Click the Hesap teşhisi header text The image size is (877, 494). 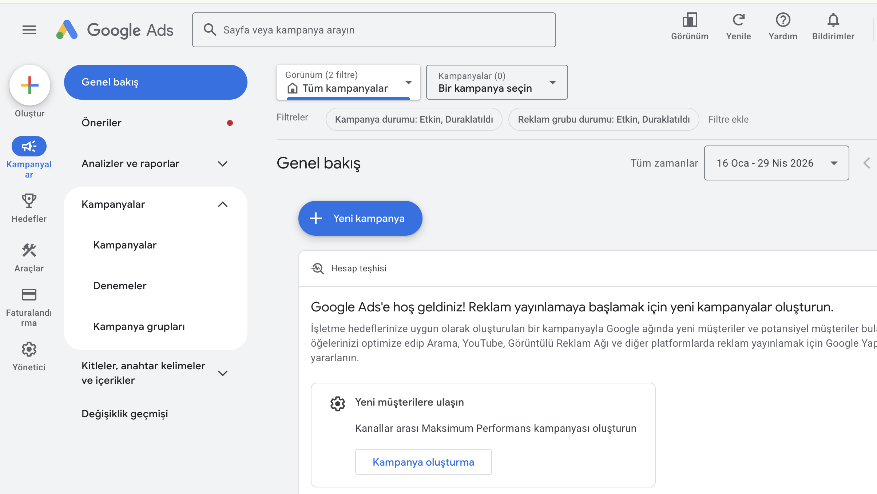[359, 268]
